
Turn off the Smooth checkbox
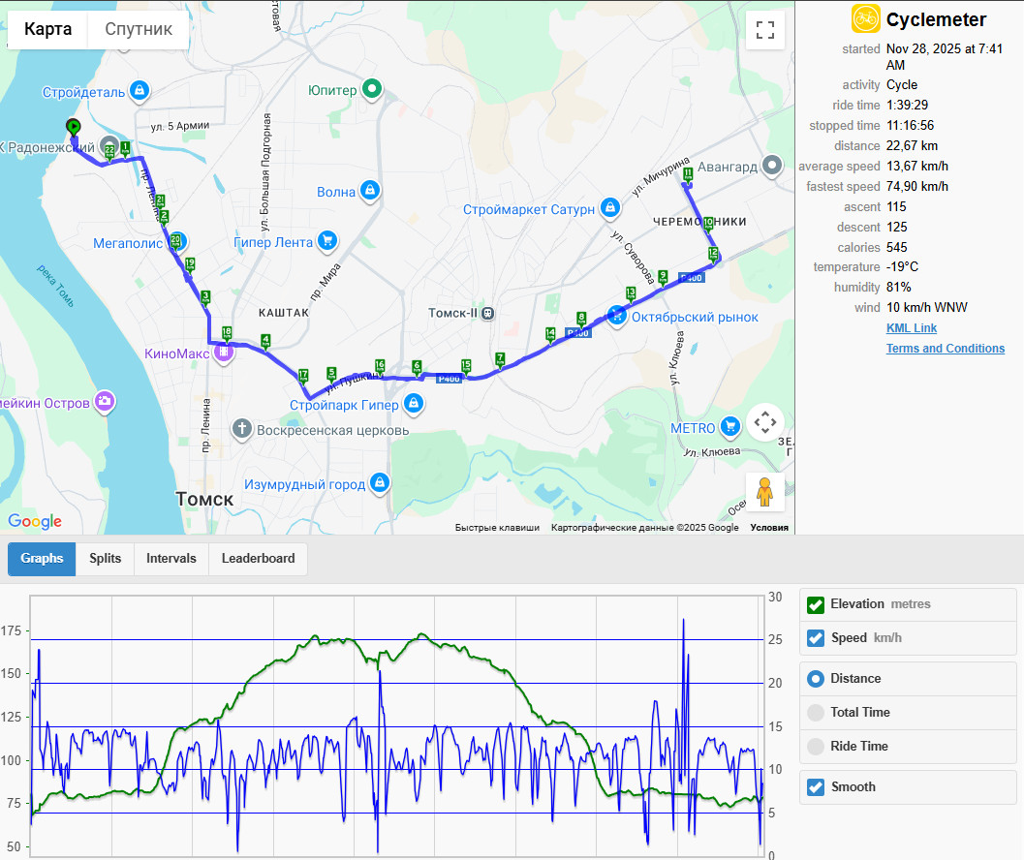[x=815, y=786]
